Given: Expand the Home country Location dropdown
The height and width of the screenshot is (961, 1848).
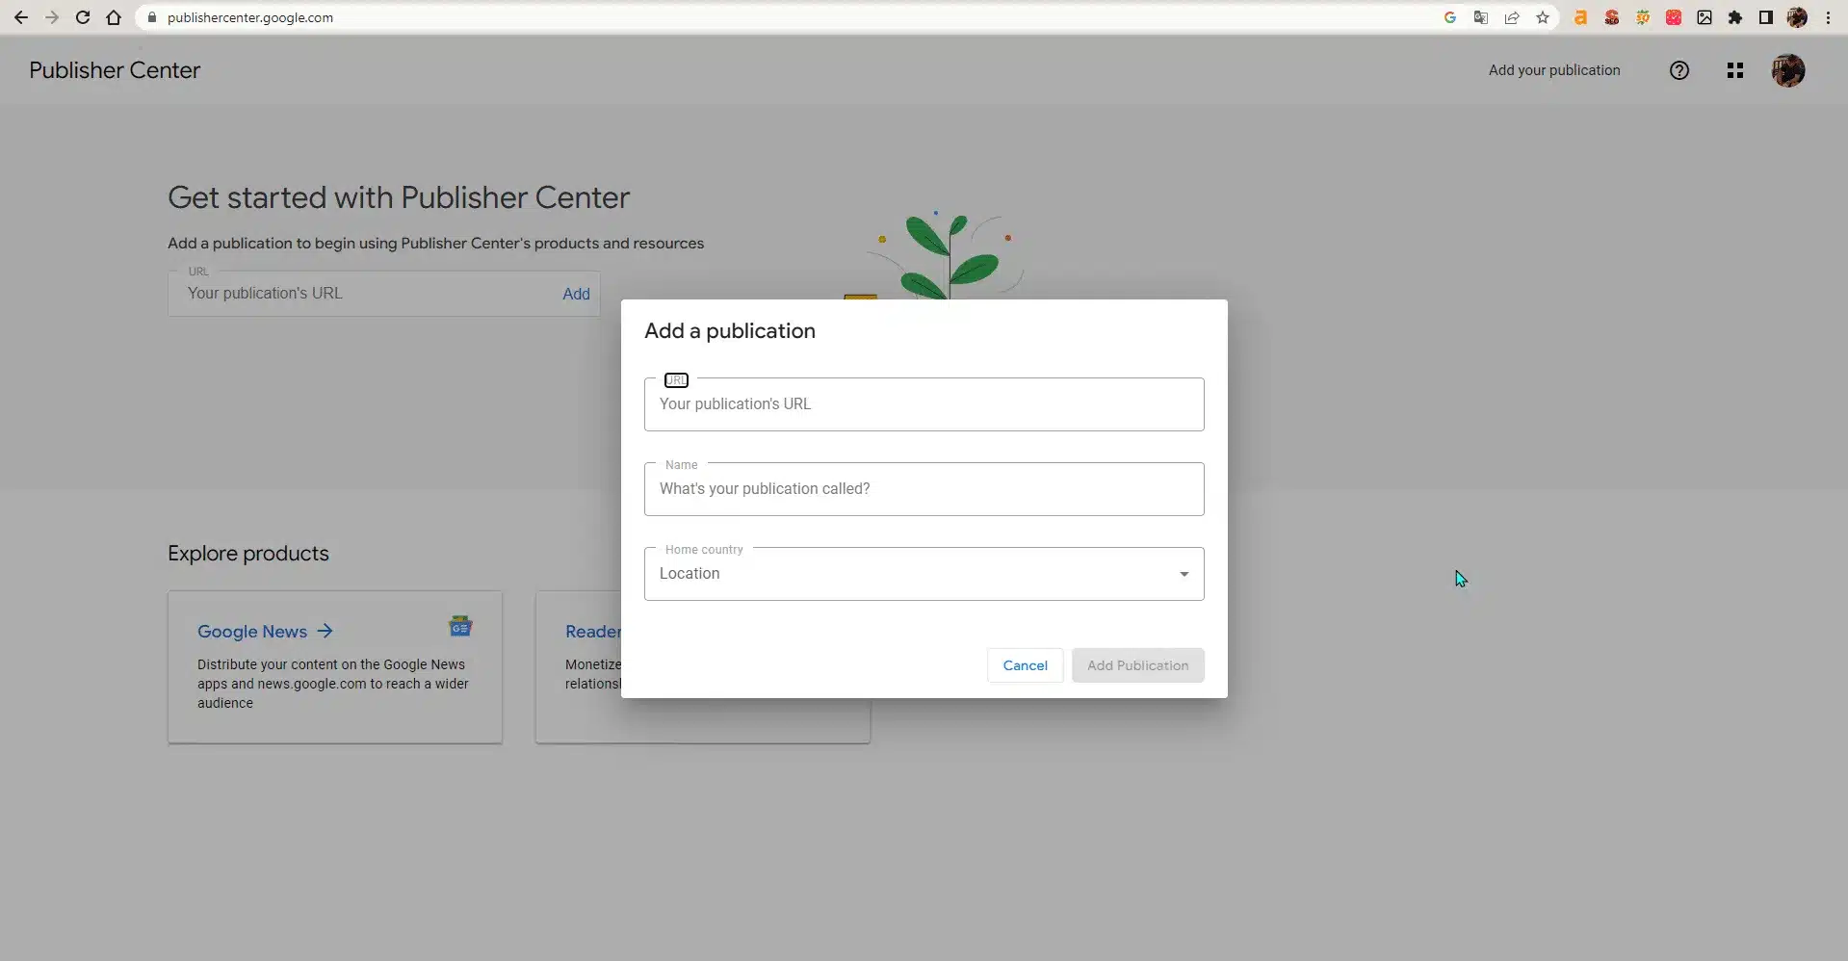Looking at the screenshot, I should coord(924,574).
